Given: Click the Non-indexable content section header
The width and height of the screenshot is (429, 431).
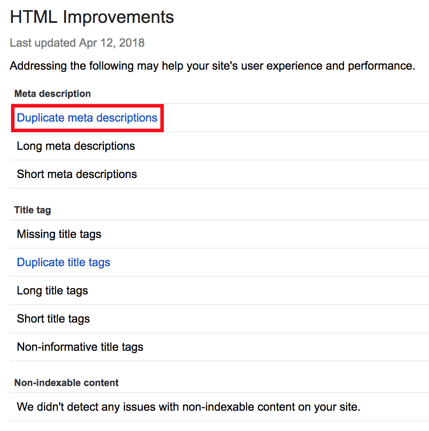Looking at the screenshot, I should (x=67, y=383).
